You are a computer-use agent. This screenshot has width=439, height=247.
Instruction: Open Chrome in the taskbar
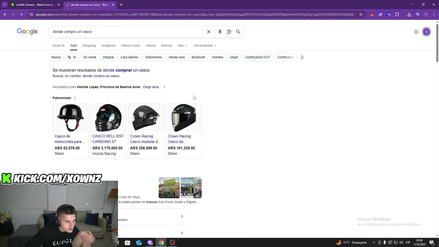[x=161, y=243]
